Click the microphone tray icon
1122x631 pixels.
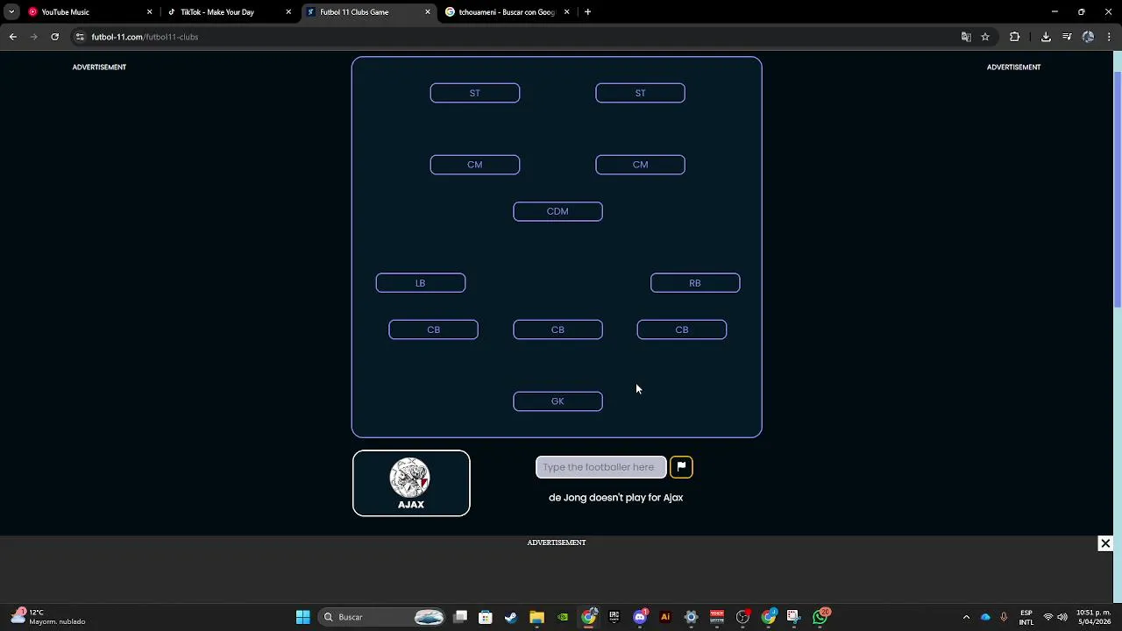click(x=1004, y=617)
